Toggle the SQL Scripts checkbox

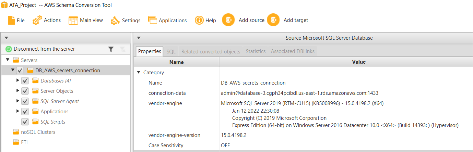[x=25, y=122]
